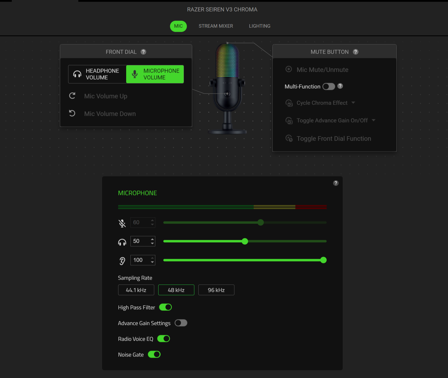Viewport: 448px width, 378px height.
Task: Click the FRONT DIAL help icon
Action: point(144,52)
